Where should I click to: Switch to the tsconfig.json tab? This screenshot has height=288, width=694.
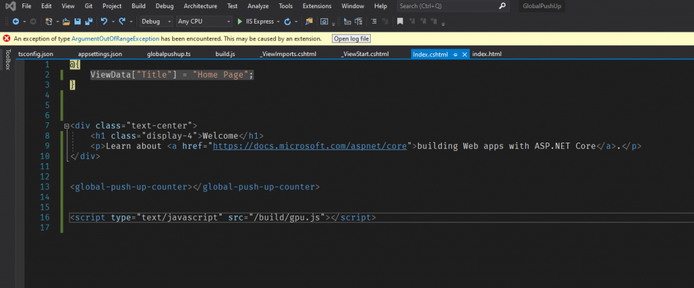pos(36,54)
